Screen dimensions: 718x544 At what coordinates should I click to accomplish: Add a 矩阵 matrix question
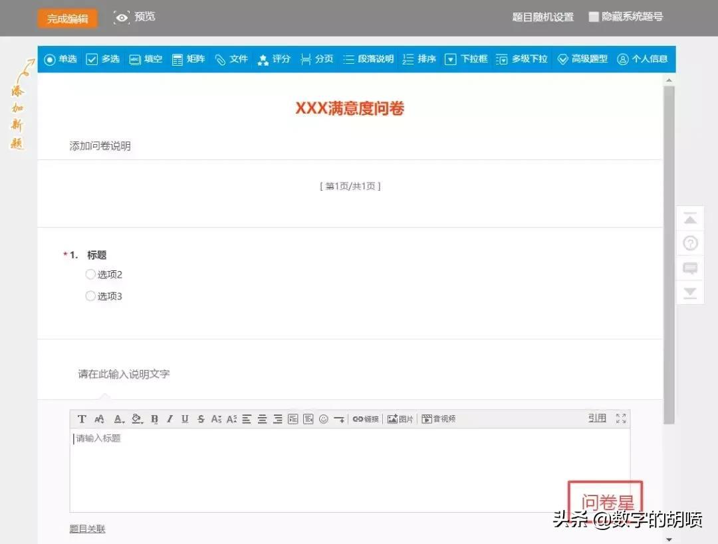188,59
